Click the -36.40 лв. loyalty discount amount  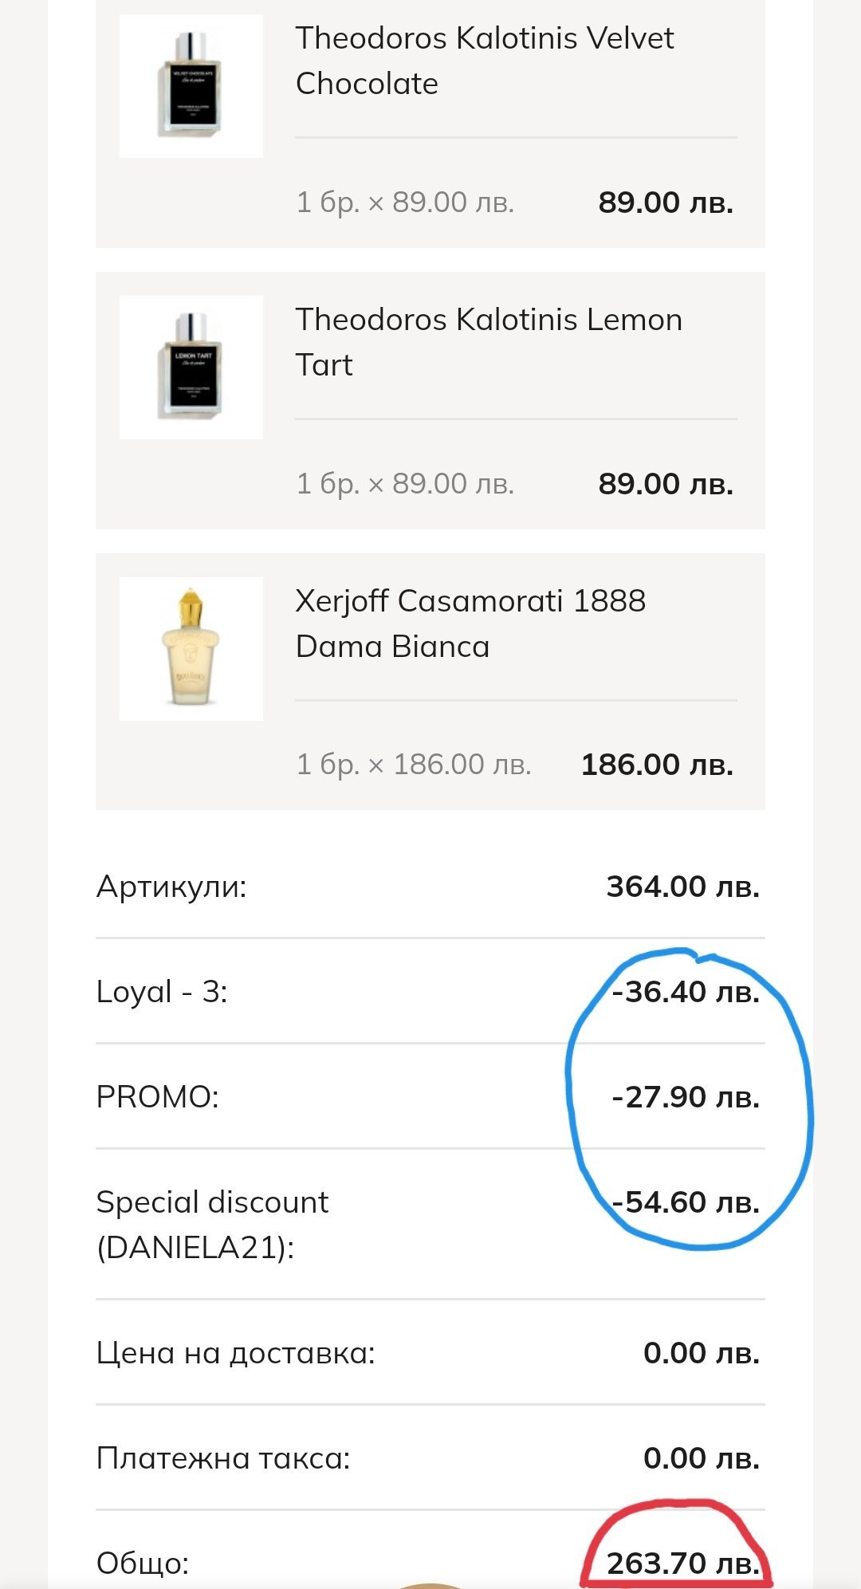pyautogui.click(x=686, y=992)
